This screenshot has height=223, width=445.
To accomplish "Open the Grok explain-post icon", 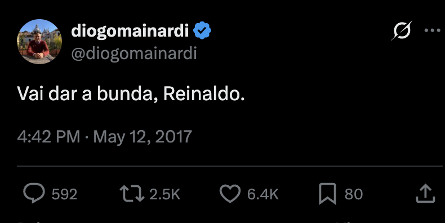I will click(x=402, y=30).
